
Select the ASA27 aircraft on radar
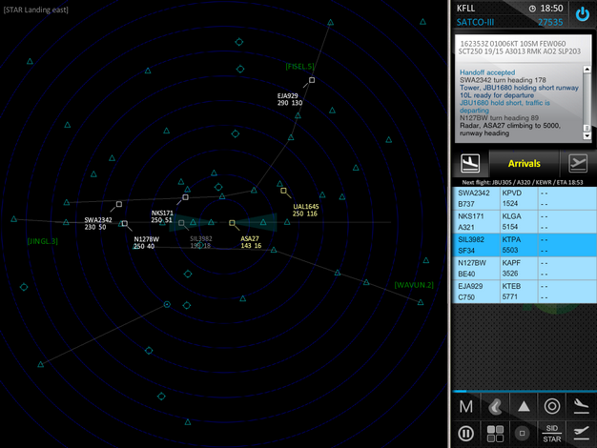click(x=232, y=224)
